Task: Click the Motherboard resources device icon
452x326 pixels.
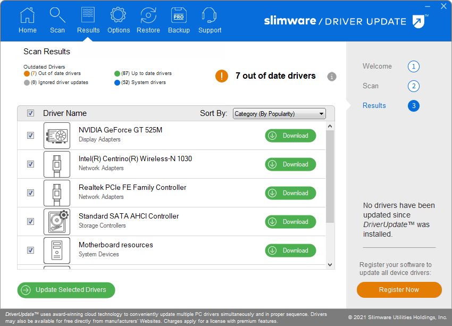Action: pos(57,250)
